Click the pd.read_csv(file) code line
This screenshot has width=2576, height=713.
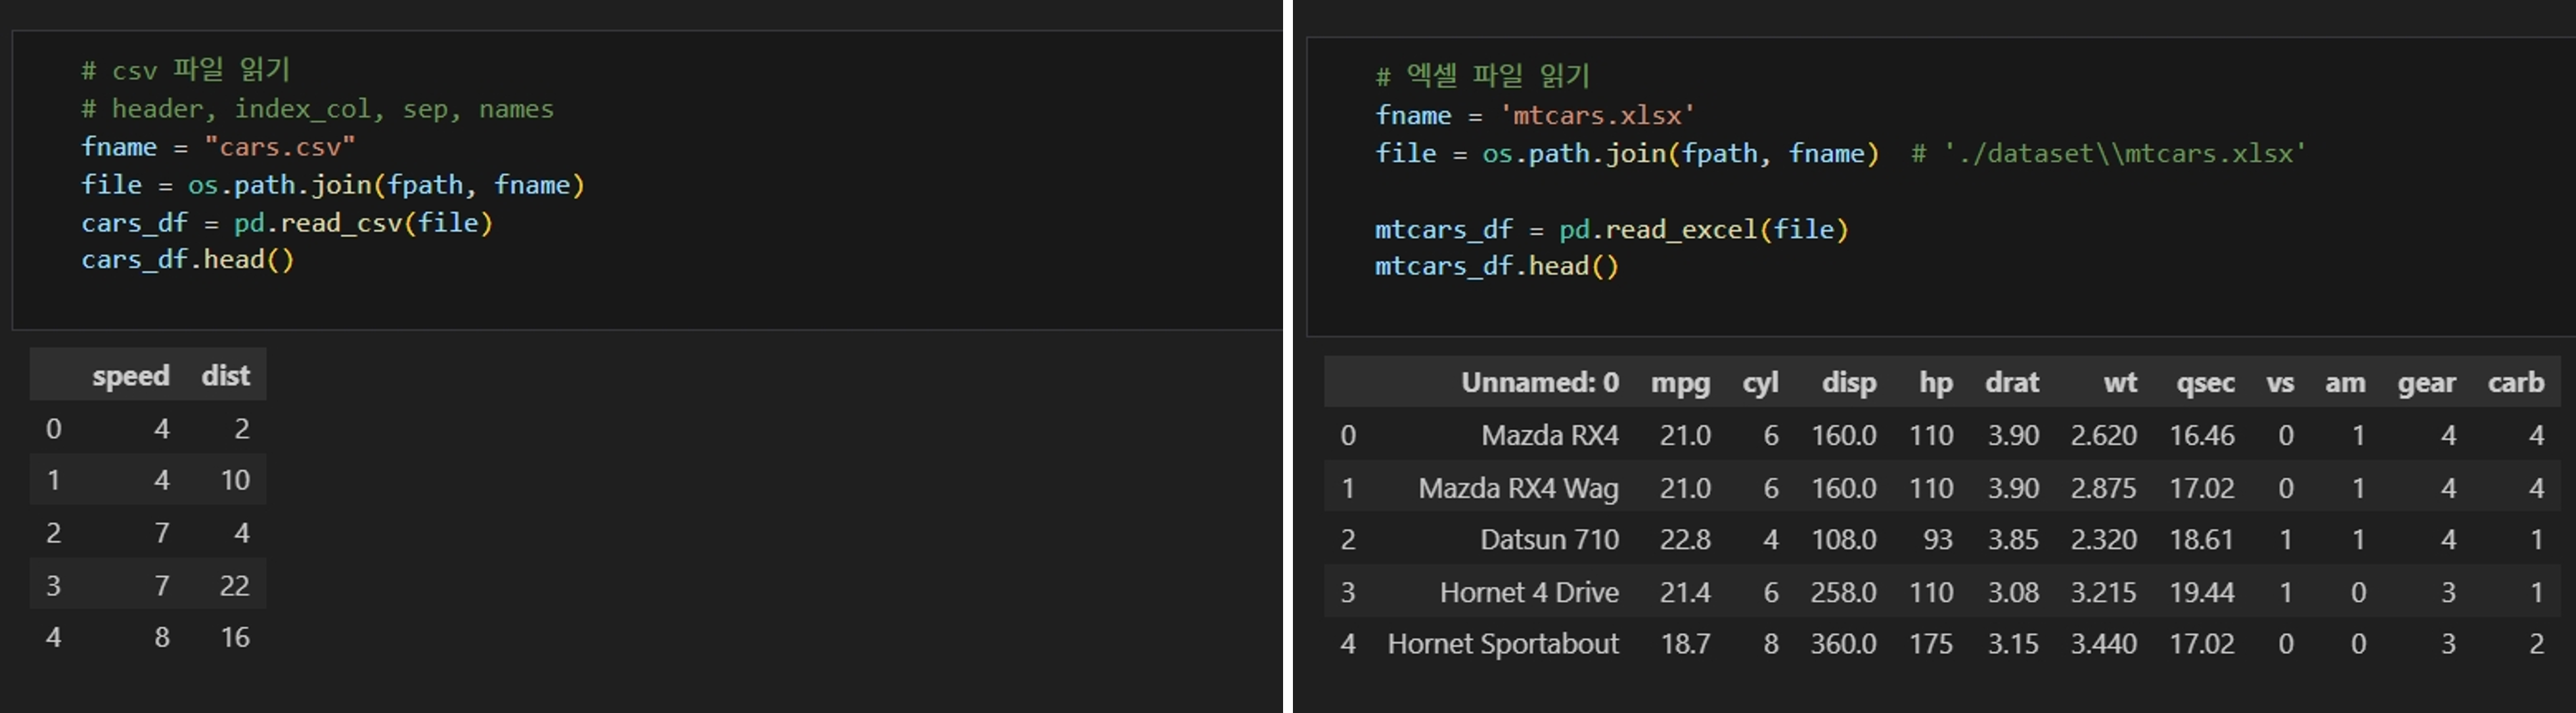coord(363,222)
